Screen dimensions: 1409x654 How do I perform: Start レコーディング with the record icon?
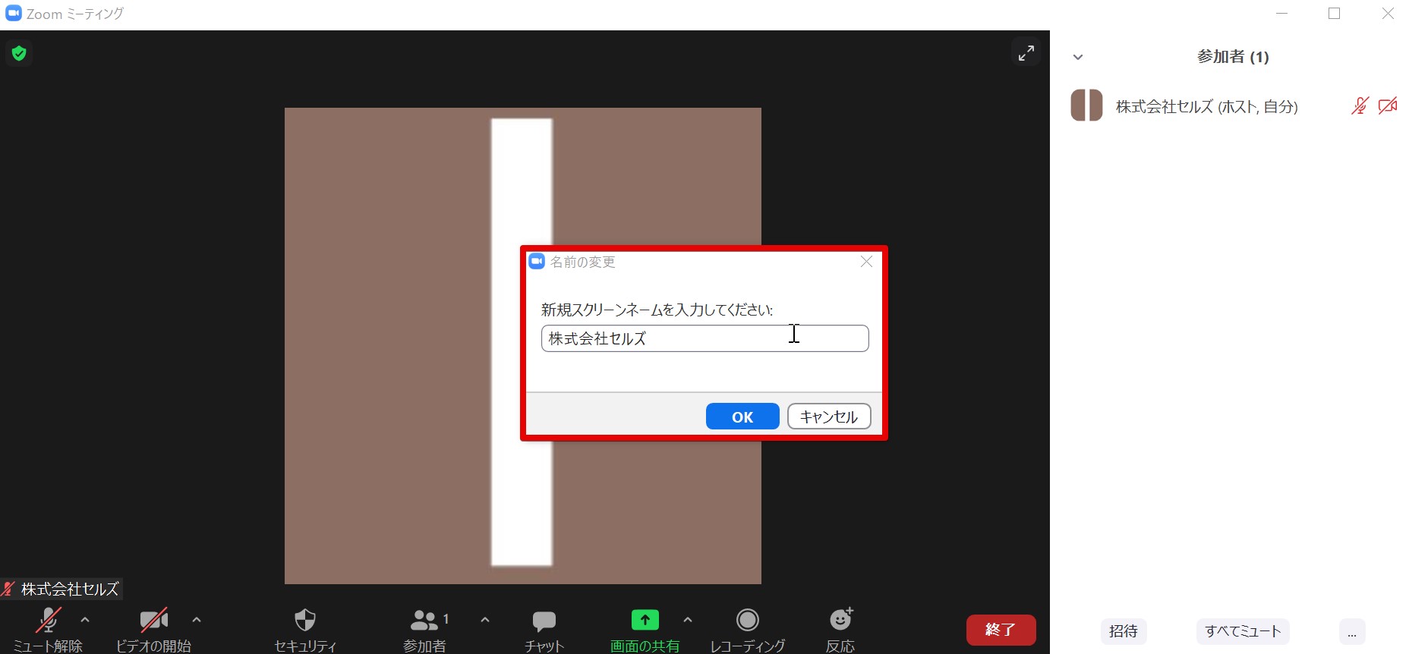(x=748, y=620)
